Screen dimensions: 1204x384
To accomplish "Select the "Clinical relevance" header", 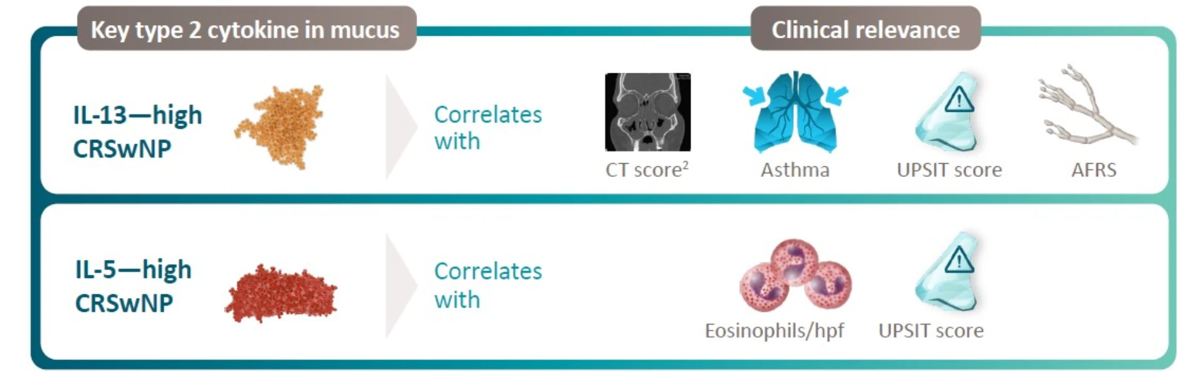I will (x=865, y=29).
